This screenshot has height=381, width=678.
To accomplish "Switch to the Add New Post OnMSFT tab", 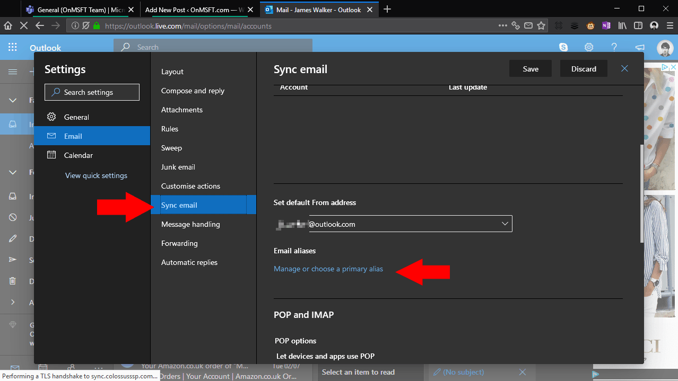I will click(x=194, y=9).
